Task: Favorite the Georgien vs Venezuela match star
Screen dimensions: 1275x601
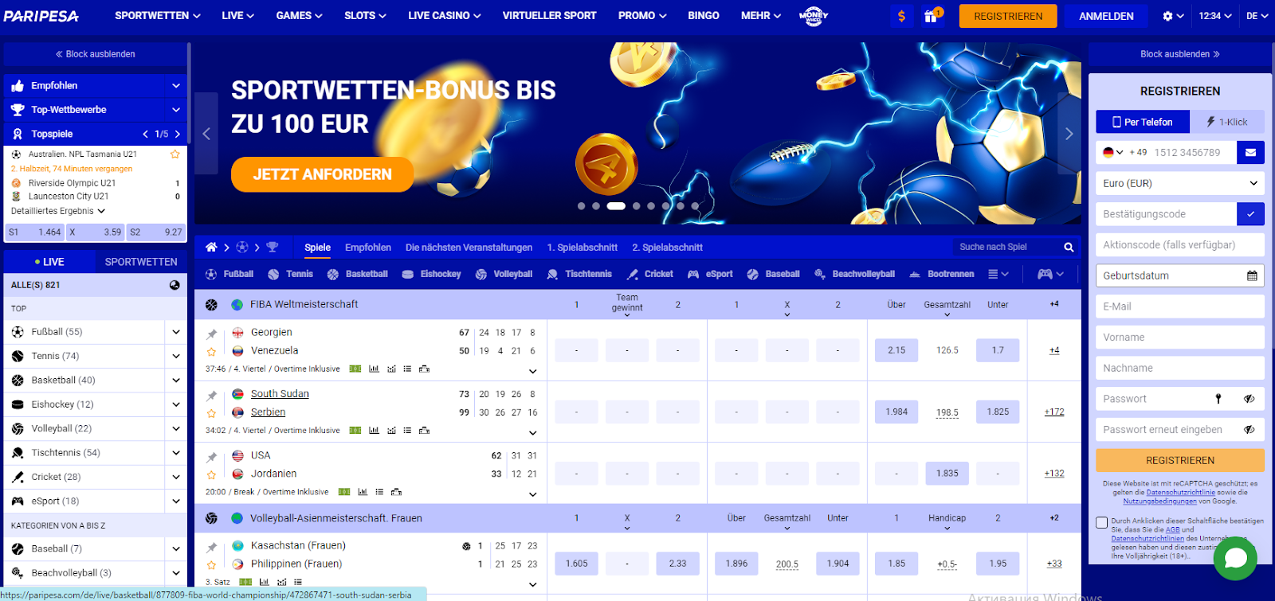Action: click(211, 352)
